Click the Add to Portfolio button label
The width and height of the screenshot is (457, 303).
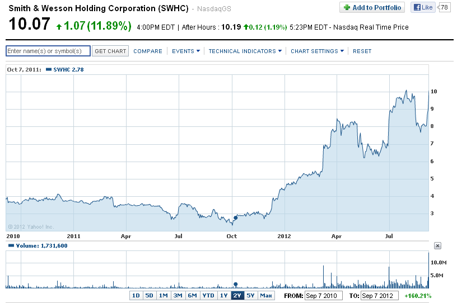pos(376,8)
